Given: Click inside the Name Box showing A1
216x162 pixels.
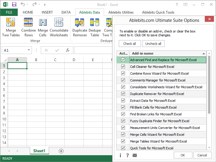Looking at the screenshot, I should coord(14,50).
